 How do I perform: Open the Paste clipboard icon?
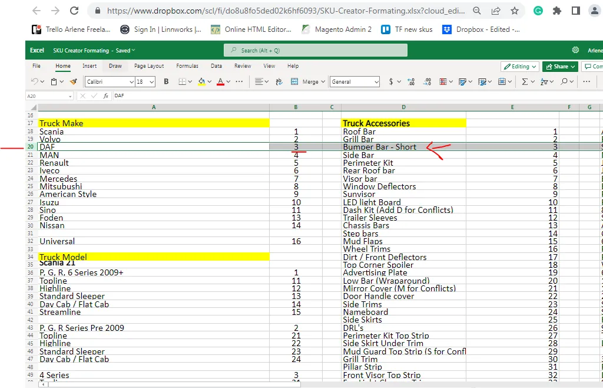point(54,81)
